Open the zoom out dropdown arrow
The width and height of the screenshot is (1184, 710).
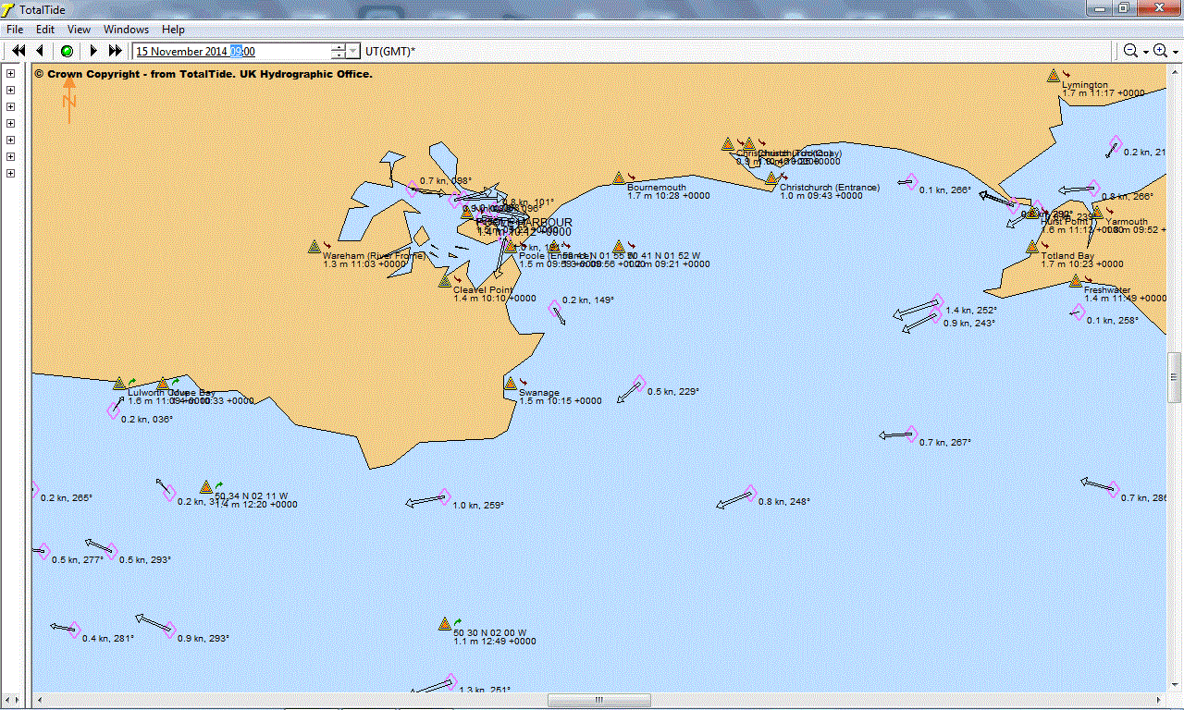coord(1145,52)
